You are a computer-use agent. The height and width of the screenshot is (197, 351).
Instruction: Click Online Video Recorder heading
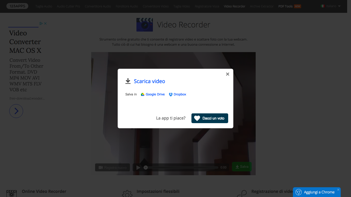tap(44, 191)
